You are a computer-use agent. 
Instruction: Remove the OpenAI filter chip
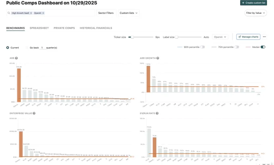[x=43, y=13]
